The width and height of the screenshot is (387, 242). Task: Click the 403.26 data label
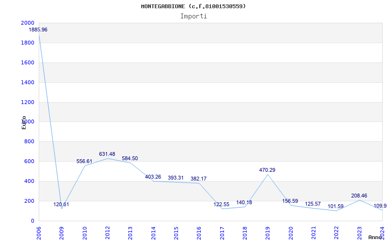[153, 177]
